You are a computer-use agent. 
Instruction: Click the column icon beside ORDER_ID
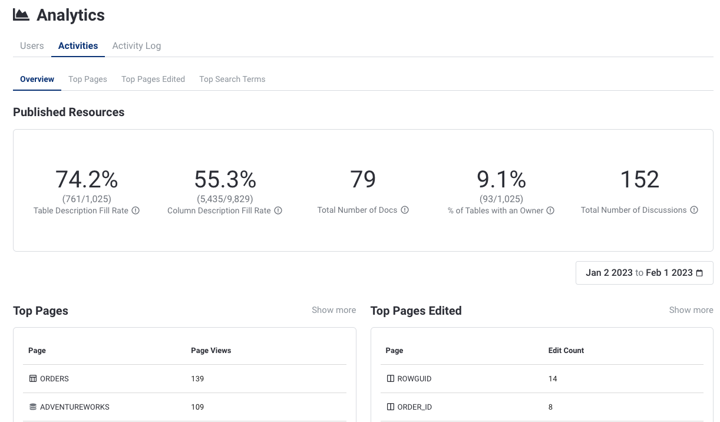coord(390,407)
